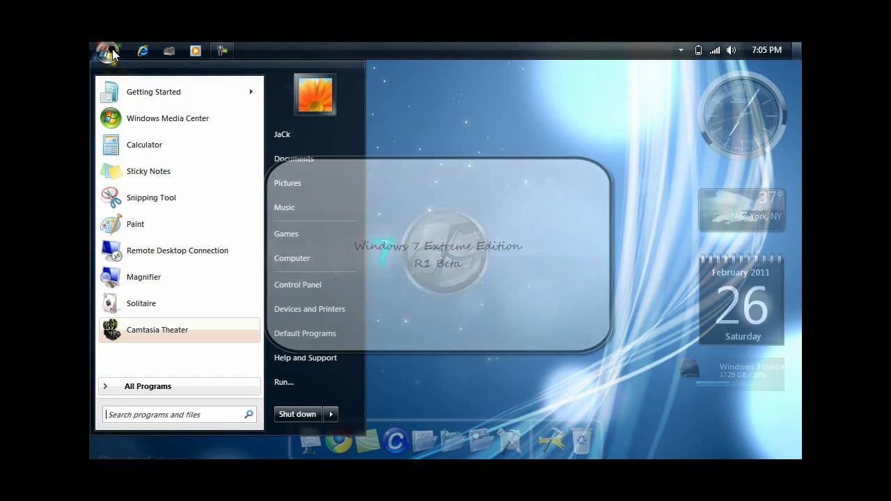891x501 pixels.
Task: Click the volume speaker tray icon
Action: pos(732,50)
